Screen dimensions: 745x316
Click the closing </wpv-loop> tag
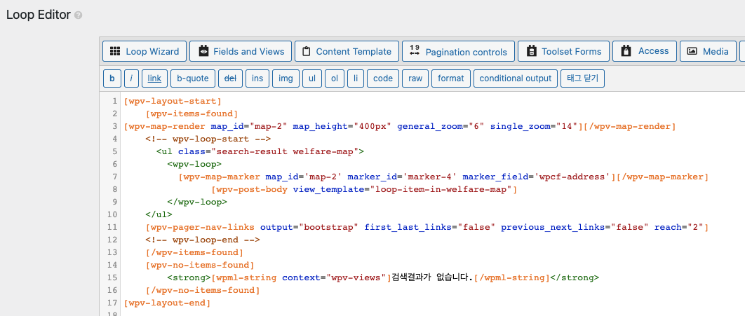tap(197, 202)
